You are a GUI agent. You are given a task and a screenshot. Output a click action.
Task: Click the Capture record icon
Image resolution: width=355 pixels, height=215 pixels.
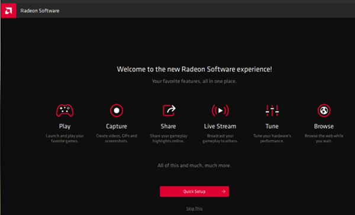pos(117,110)
